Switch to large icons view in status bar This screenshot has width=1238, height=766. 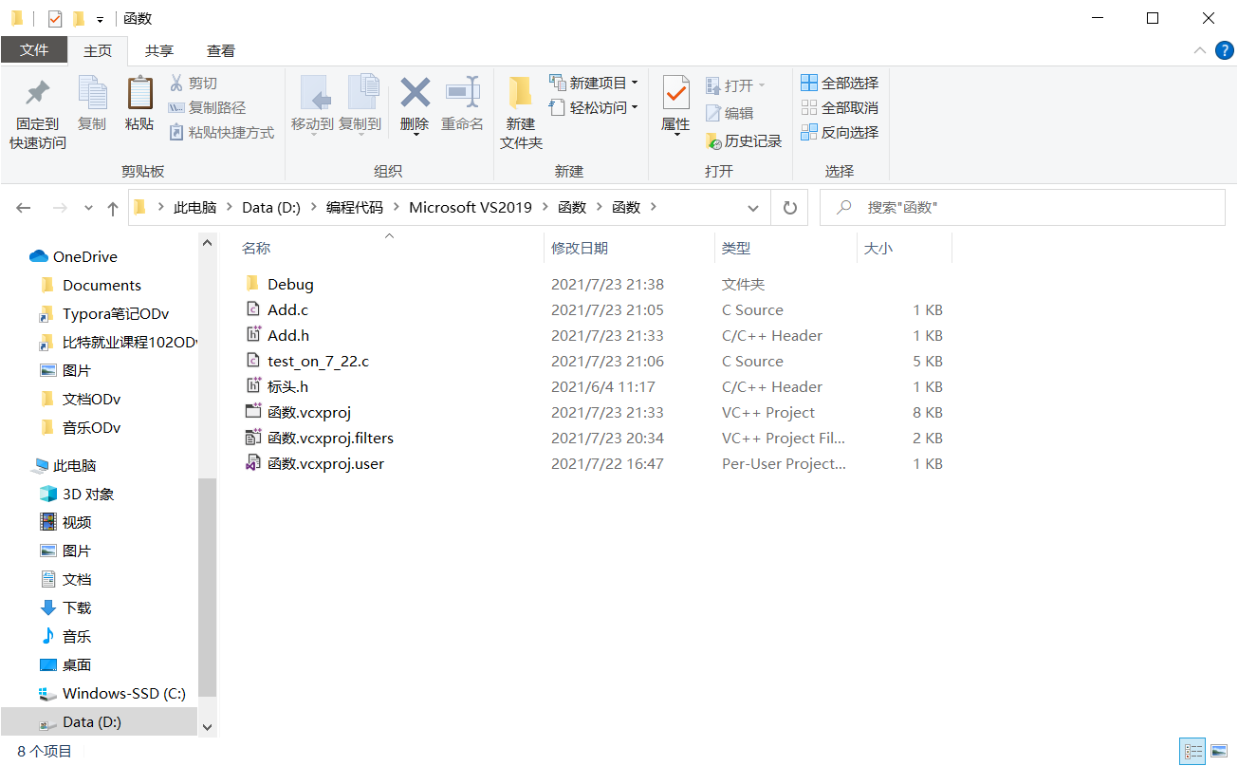click(1219, 752)
